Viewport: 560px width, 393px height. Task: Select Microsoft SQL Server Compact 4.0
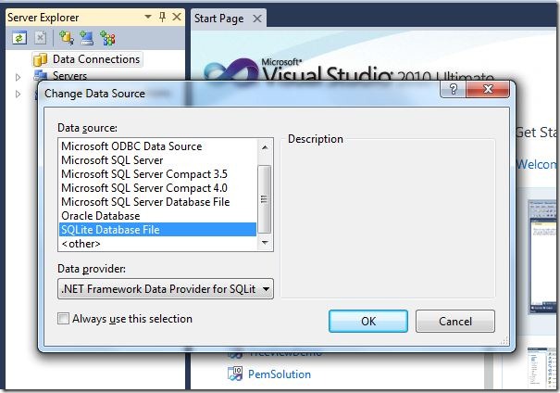coord(157,188)
